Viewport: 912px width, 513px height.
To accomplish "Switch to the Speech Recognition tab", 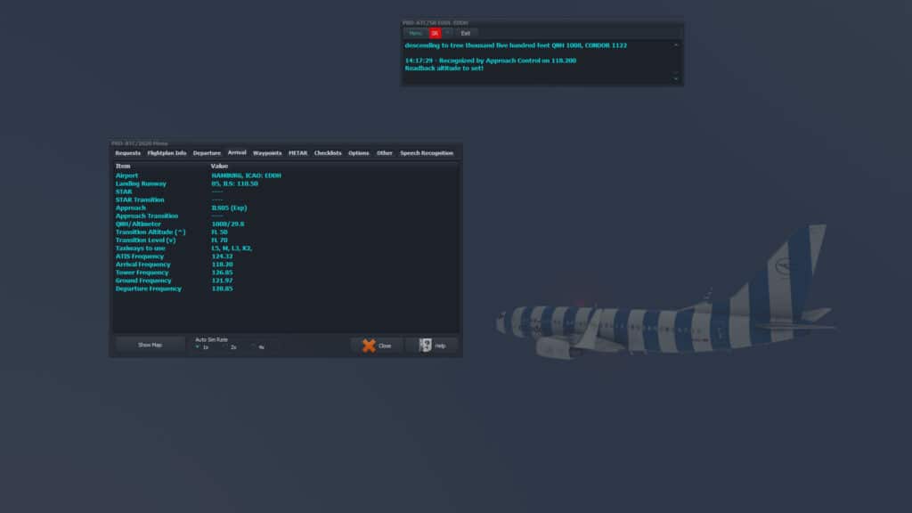I will pyautogui.click(x=426, y=153).
